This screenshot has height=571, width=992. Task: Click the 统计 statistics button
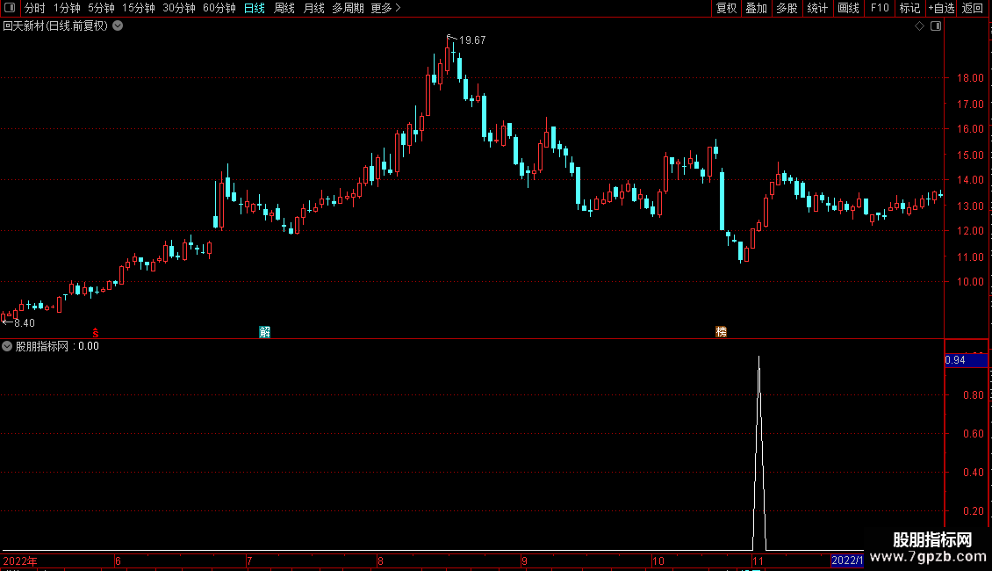tap(817, 8)
